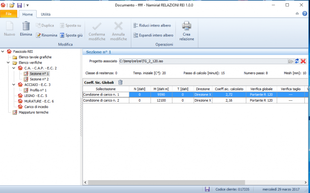The image size is (310, 193).
Task: Select Mappature termiche tree item
Action: coord(33,112)
